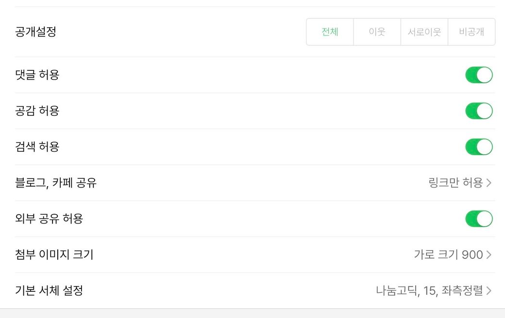Viewport: 505px width, 318px height.
Task: Click the 검색 허용 label
Action: click(x=37, y=147)
